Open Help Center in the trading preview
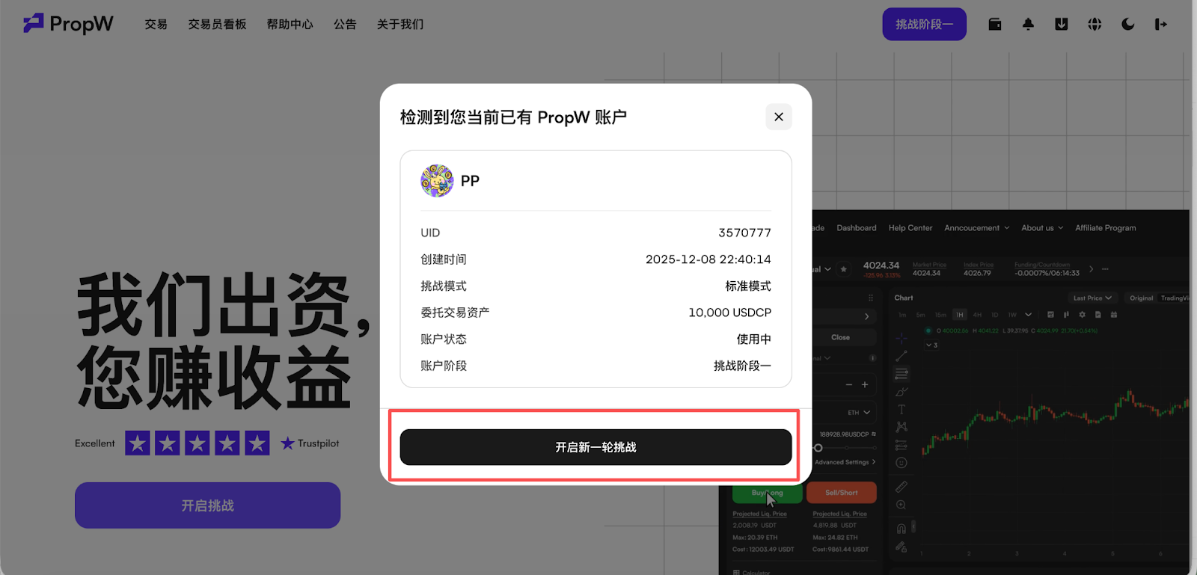Viewport: 1197px width, 575px height. pyautogui.click(x=910, y=228)
